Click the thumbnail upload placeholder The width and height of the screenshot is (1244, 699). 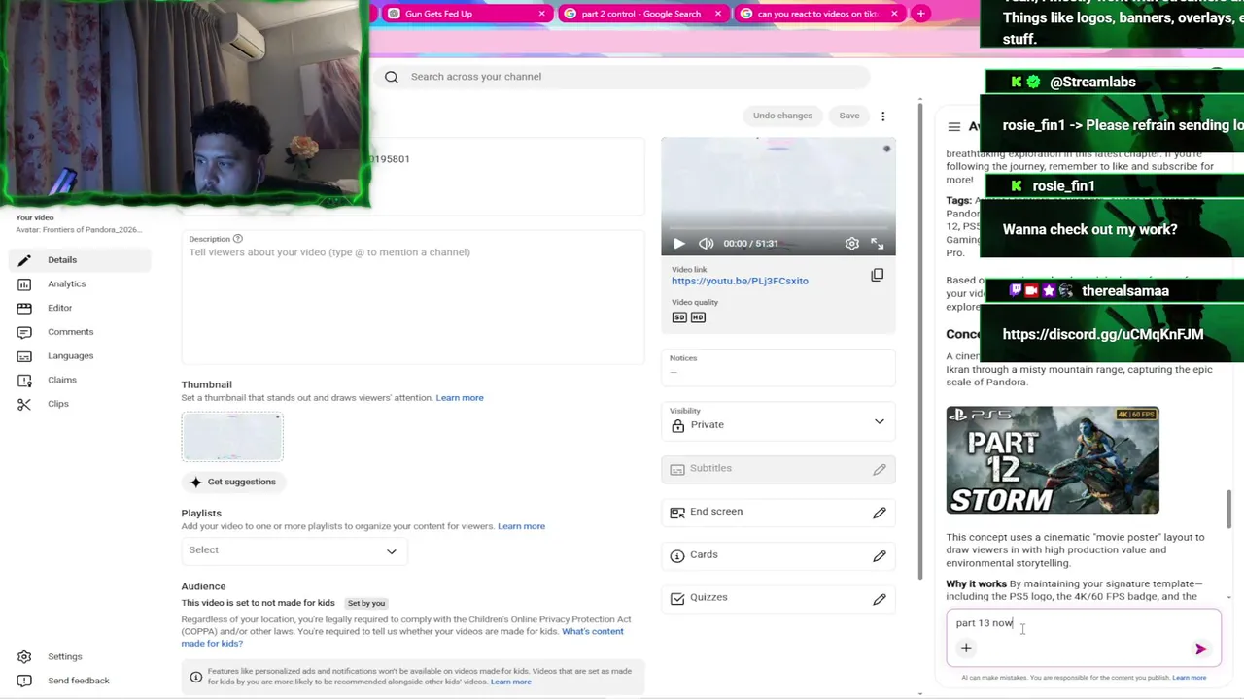232,437
